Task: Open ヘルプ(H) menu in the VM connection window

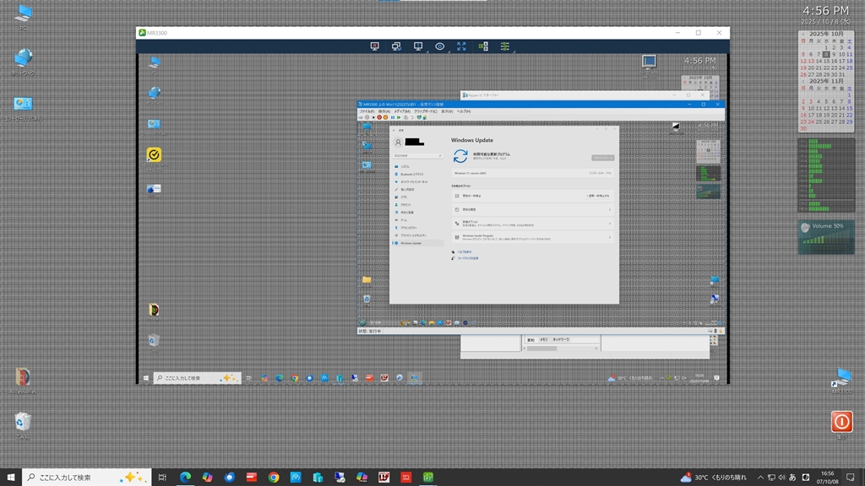Action: pyautogui.click(x=464, y=111)
